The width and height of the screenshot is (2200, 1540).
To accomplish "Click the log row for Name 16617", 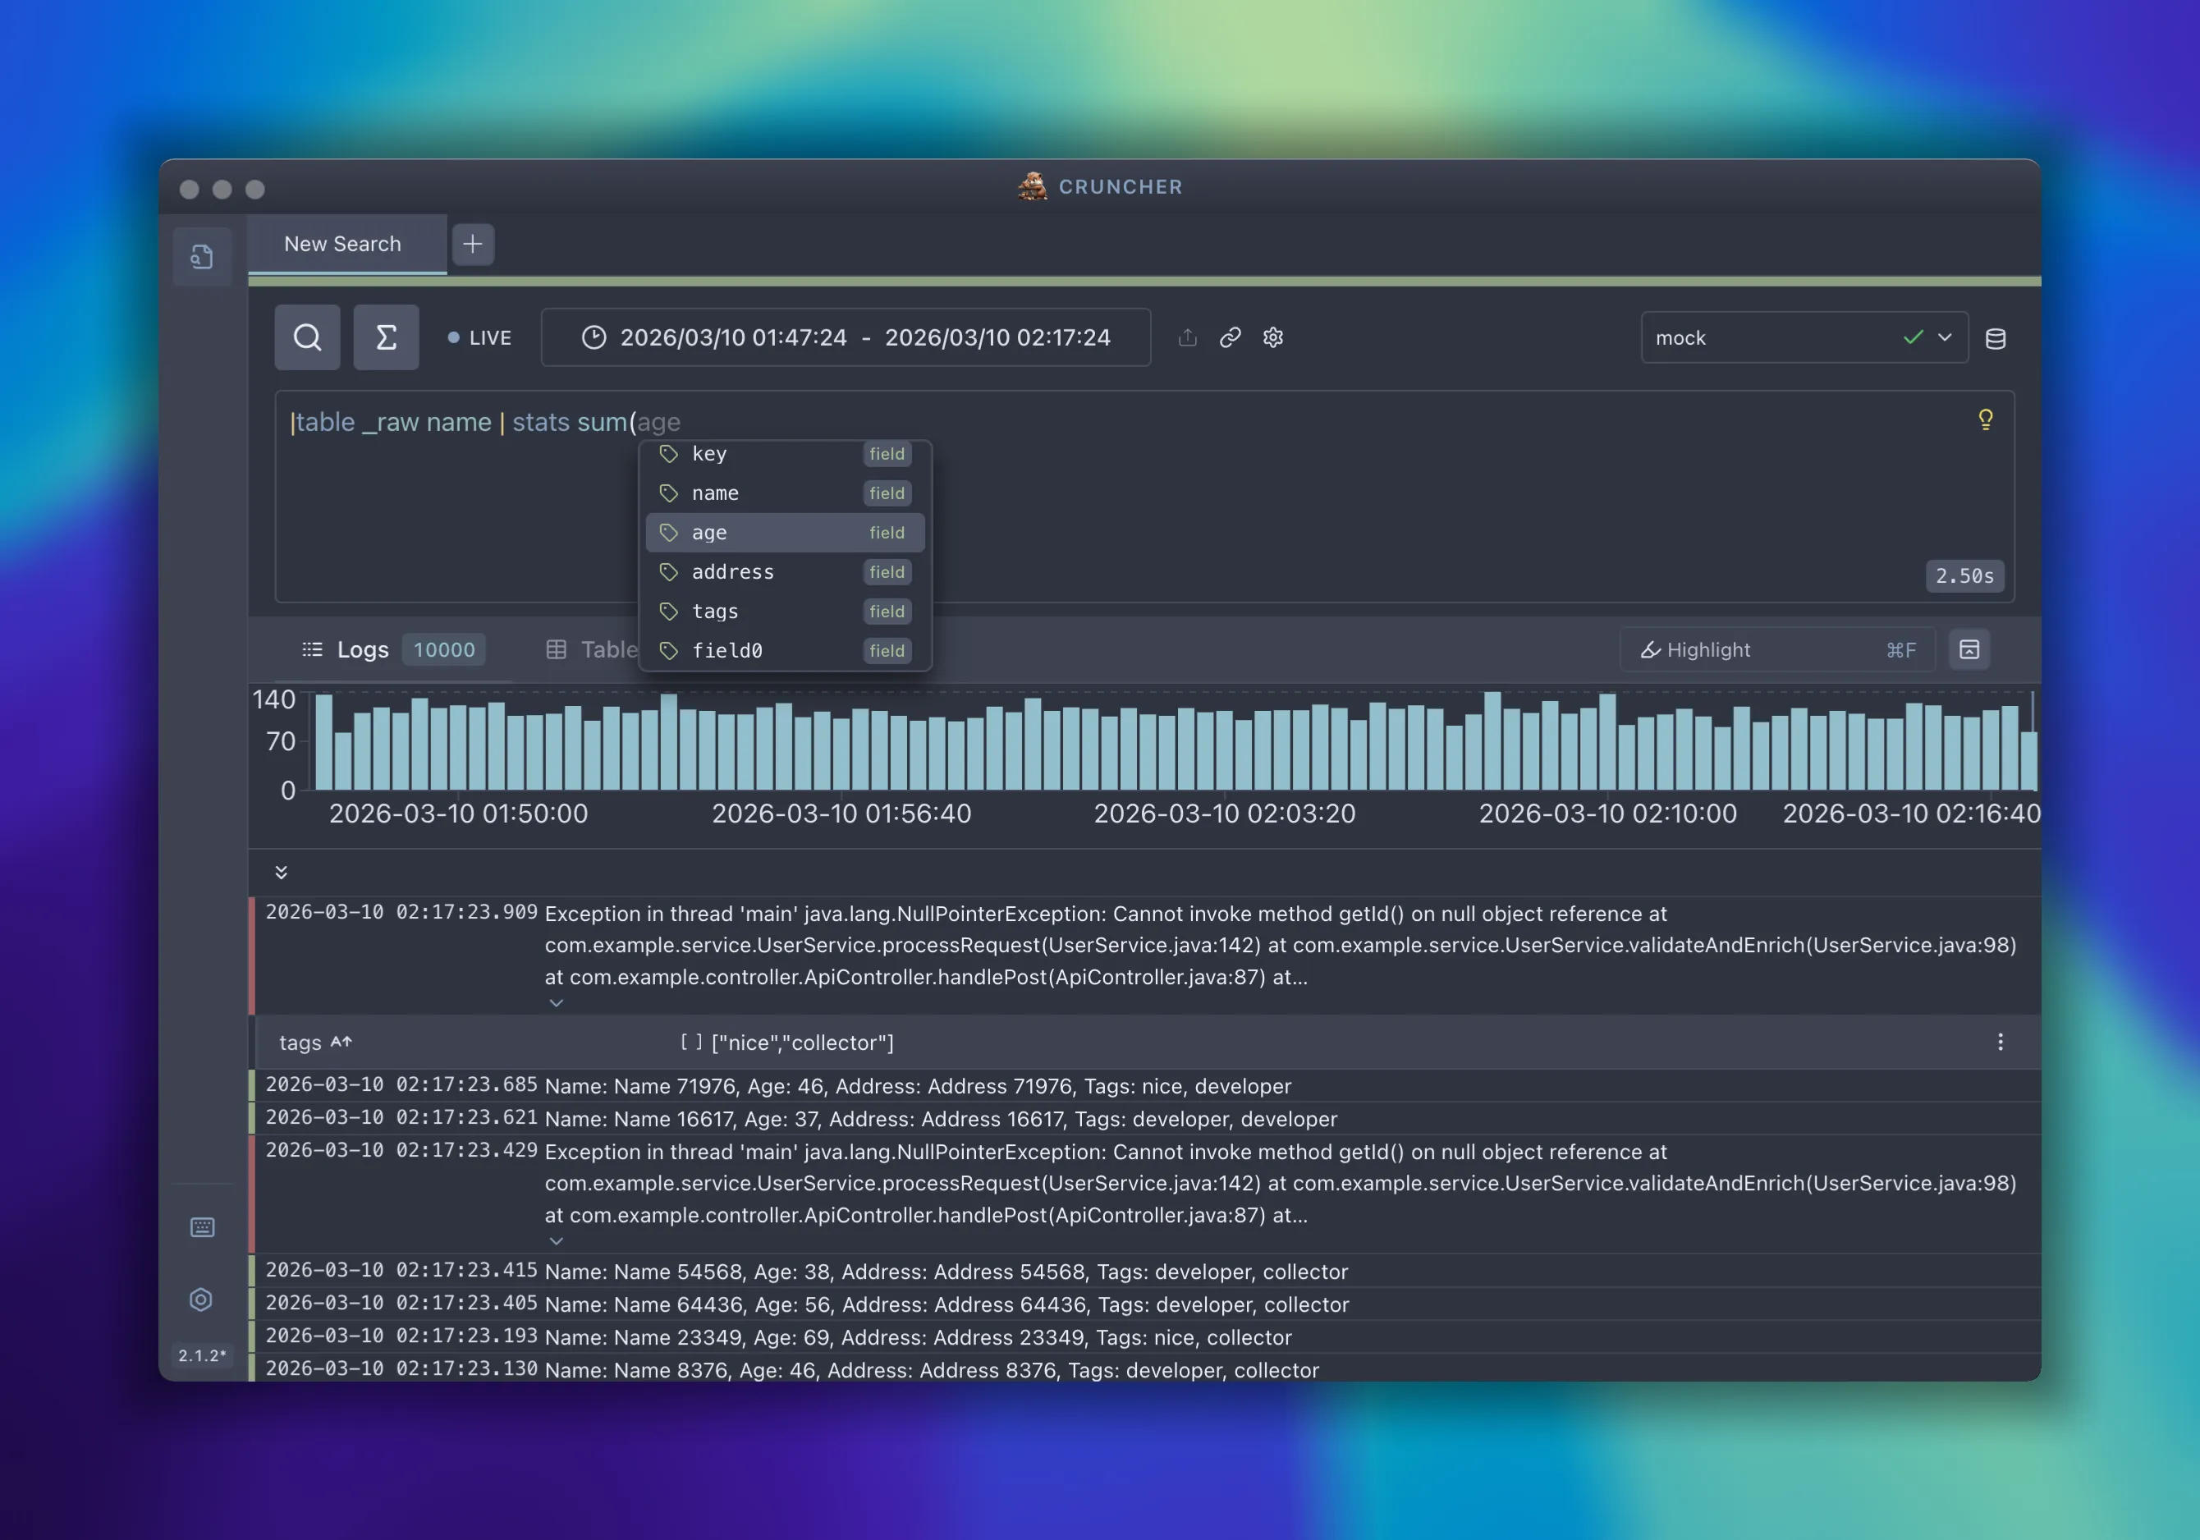I will [x=1144, y=1118].
